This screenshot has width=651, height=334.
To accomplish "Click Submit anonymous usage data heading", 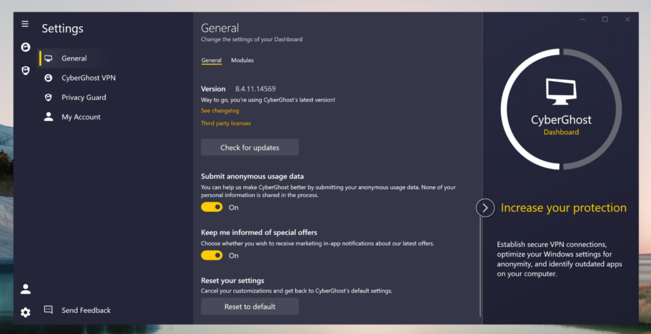I will [x=252, y=177].
